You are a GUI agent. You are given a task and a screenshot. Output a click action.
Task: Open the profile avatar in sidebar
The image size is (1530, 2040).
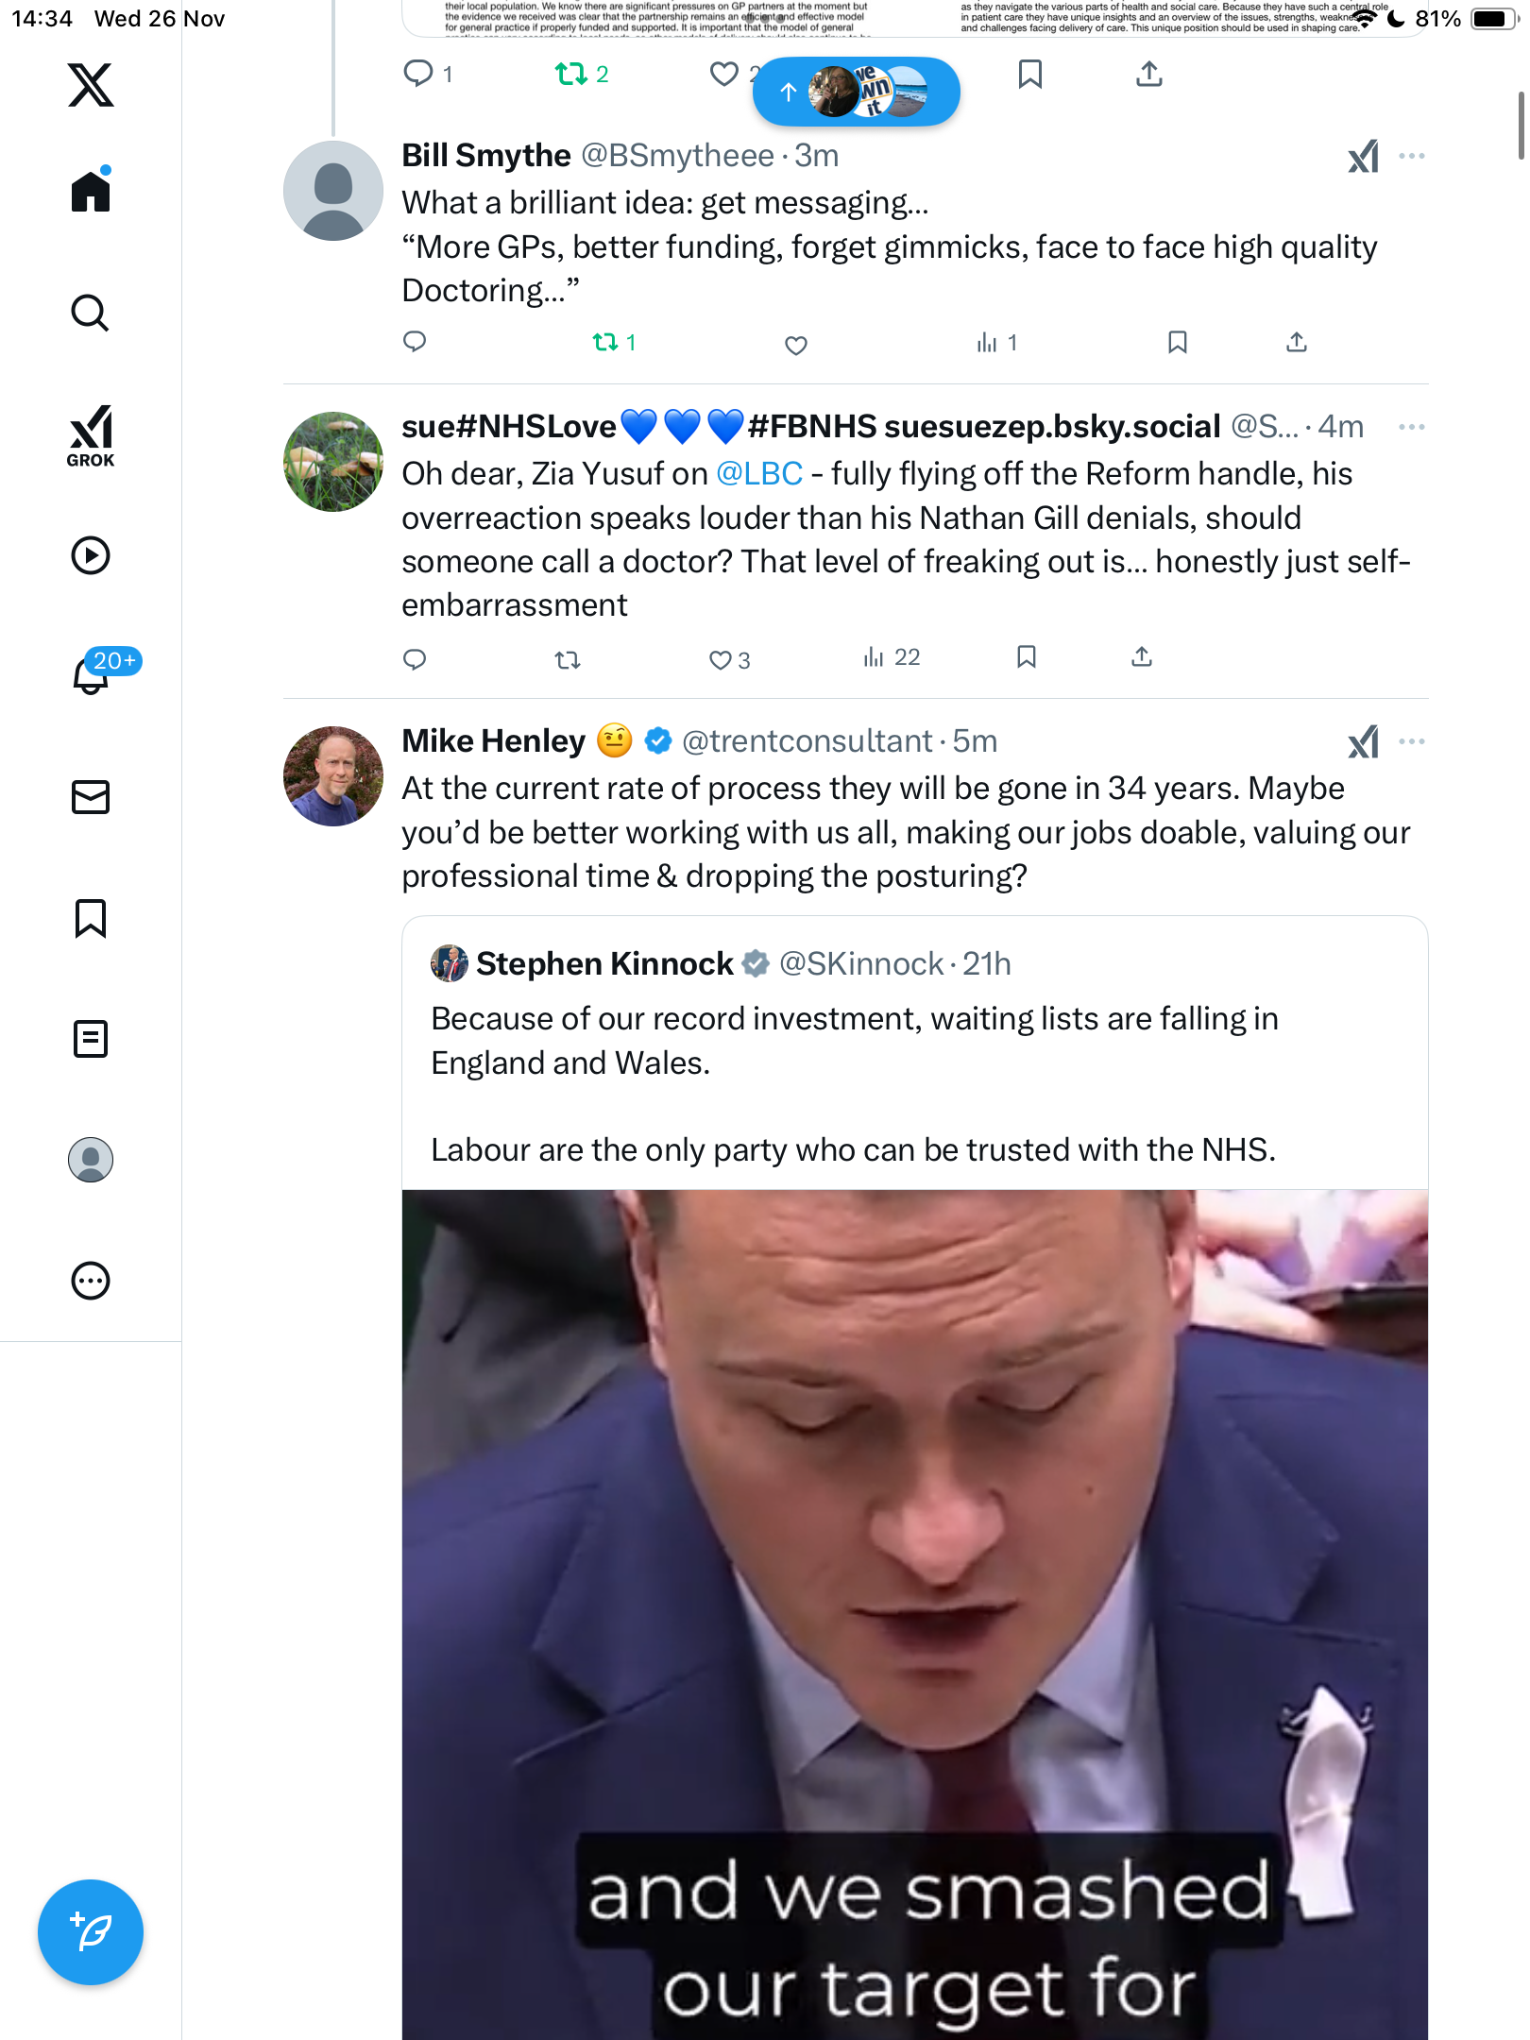(91, 1160)
